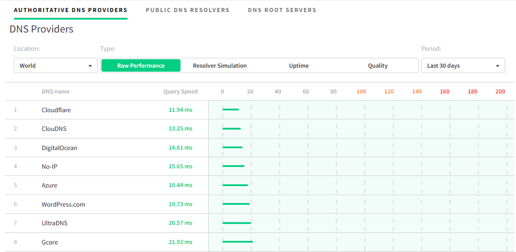Open the Location dropdown set to World

pyautogui.click(x=56, y=65)
